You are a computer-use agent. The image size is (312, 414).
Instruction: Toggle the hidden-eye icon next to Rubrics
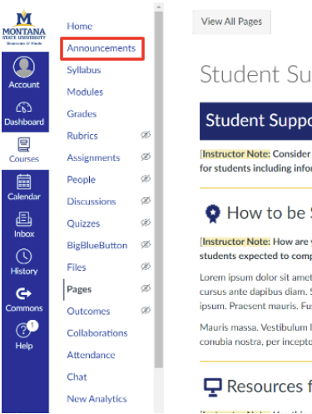146,135
